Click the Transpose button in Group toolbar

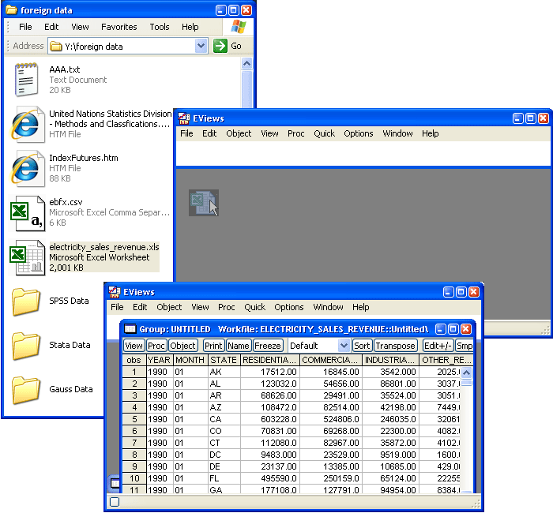pos(396,346)
